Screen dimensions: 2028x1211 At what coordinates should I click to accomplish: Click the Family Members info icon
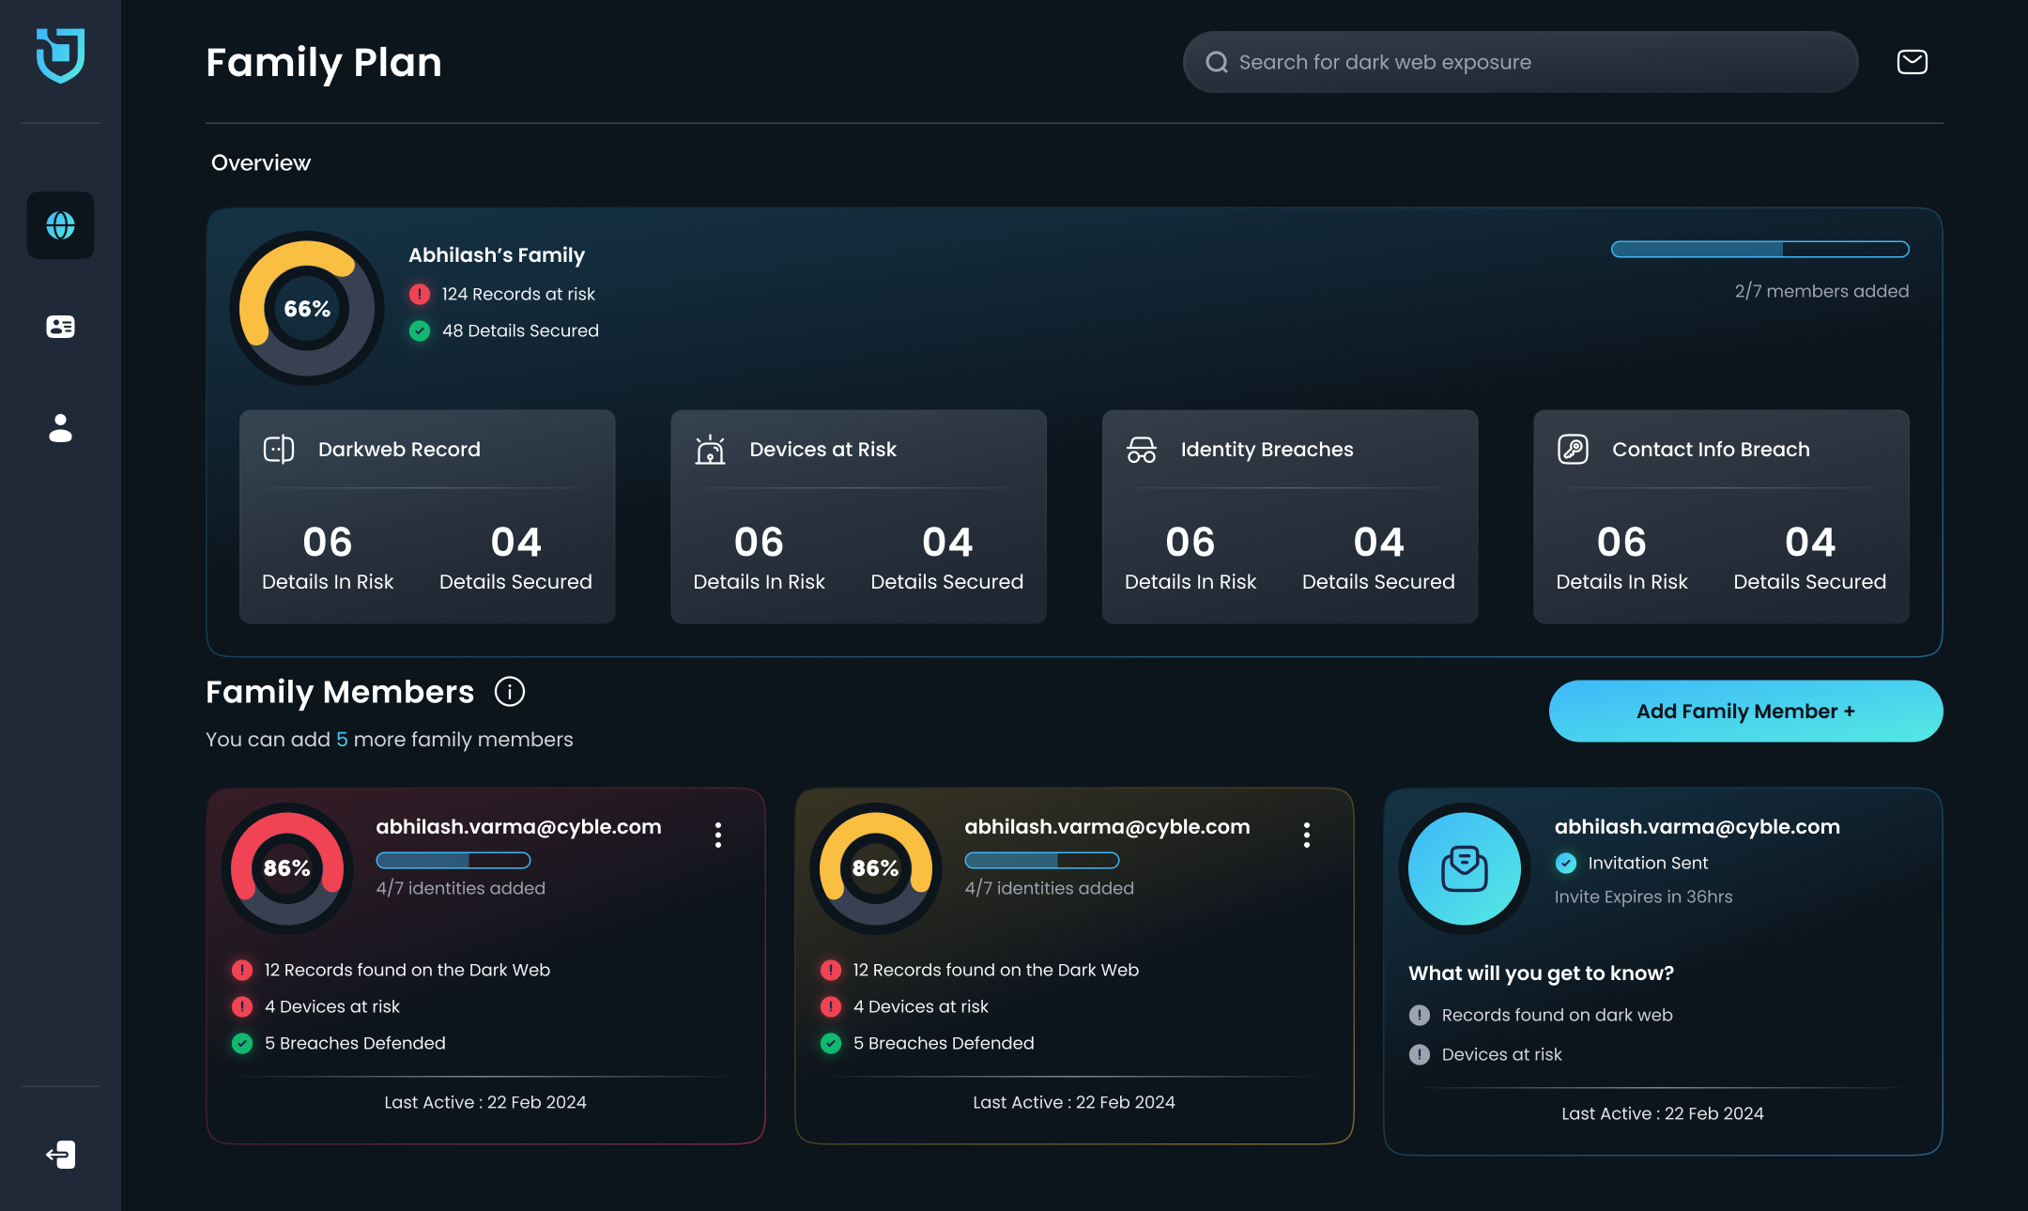pos(510,692)
